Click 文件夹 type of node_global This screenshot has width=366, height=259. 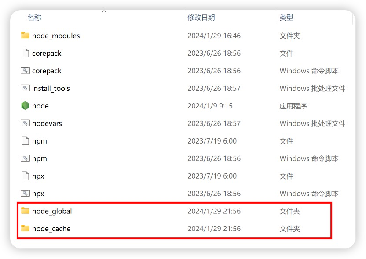[x=289, y=211]
